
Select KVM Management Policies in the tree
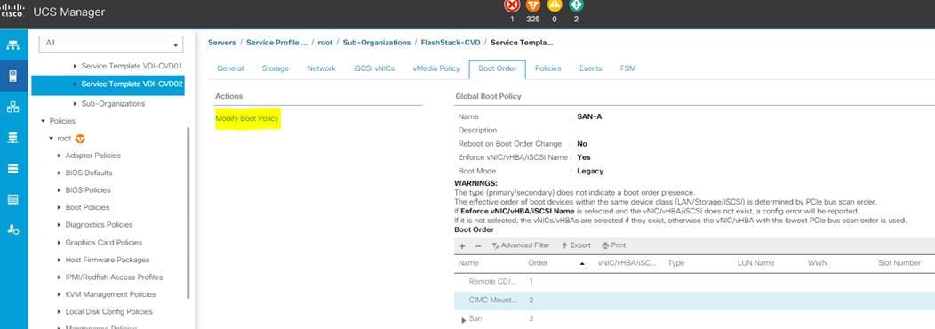[110, 295]
